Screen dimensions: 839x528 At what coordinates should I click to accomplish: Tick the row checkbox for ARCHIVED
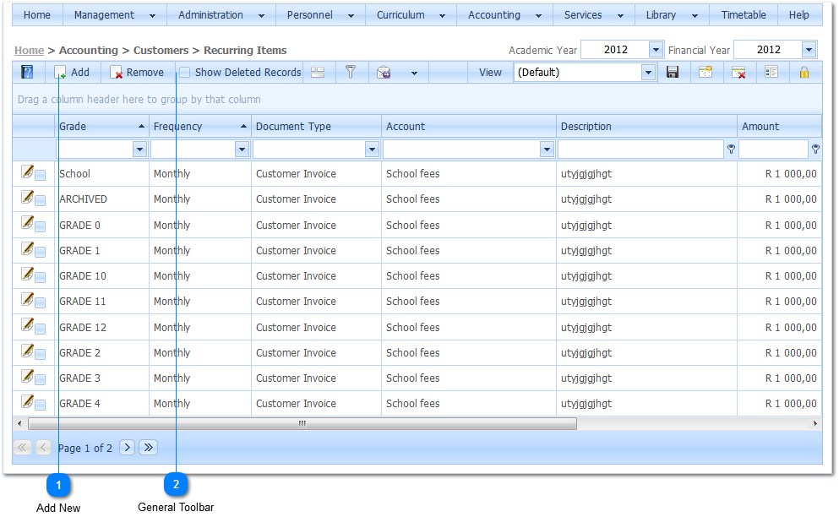pos(40,200)
